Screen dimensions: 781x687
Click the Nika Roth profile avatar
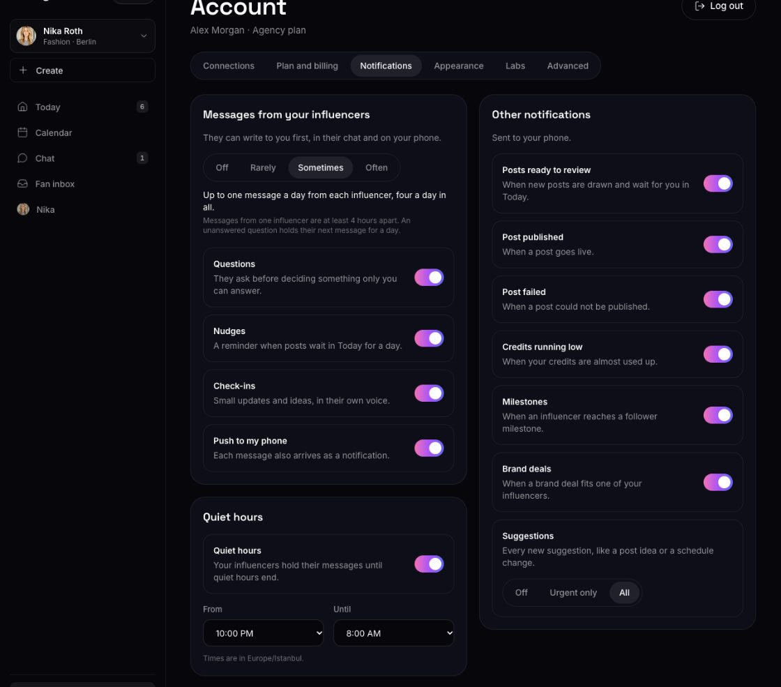point(26,36)
